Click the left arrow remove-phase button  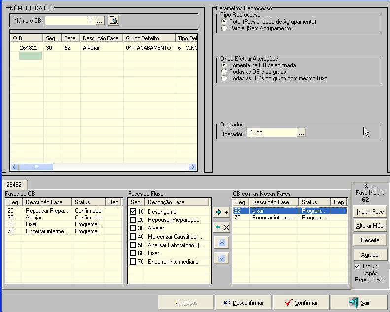point(222,227)
